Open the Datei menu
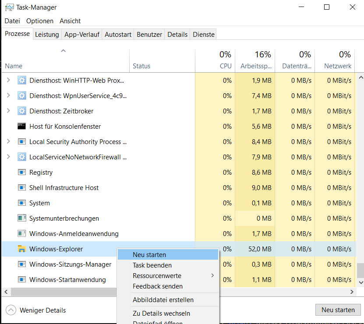The image size is (364, 324). [12, 21]
